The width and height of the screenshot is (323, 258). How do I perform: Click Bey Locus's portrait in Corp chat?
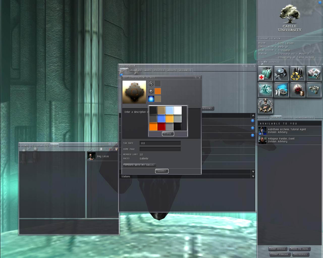tap(91, 156)
